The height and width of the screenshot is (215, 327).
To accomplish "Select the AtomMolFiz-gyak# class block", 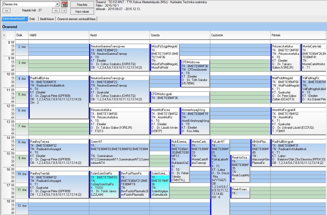I will (298, 121).
